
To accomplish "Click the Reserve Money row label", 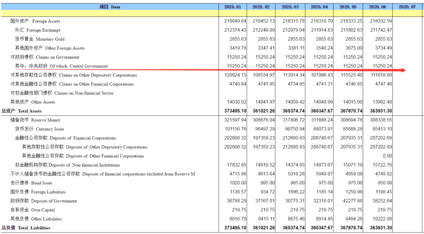I will 35,120.
